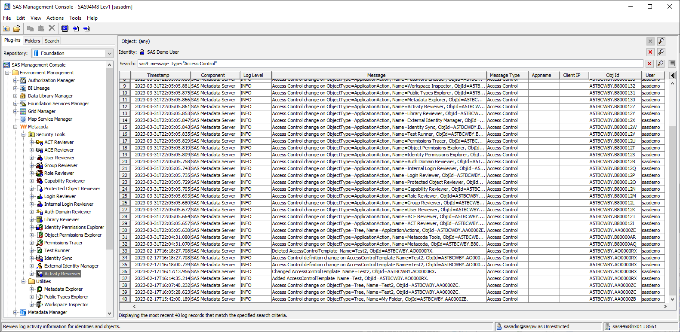Collapse the Security Tools folder
Screen dimensions: 680x332
point(24,134)
